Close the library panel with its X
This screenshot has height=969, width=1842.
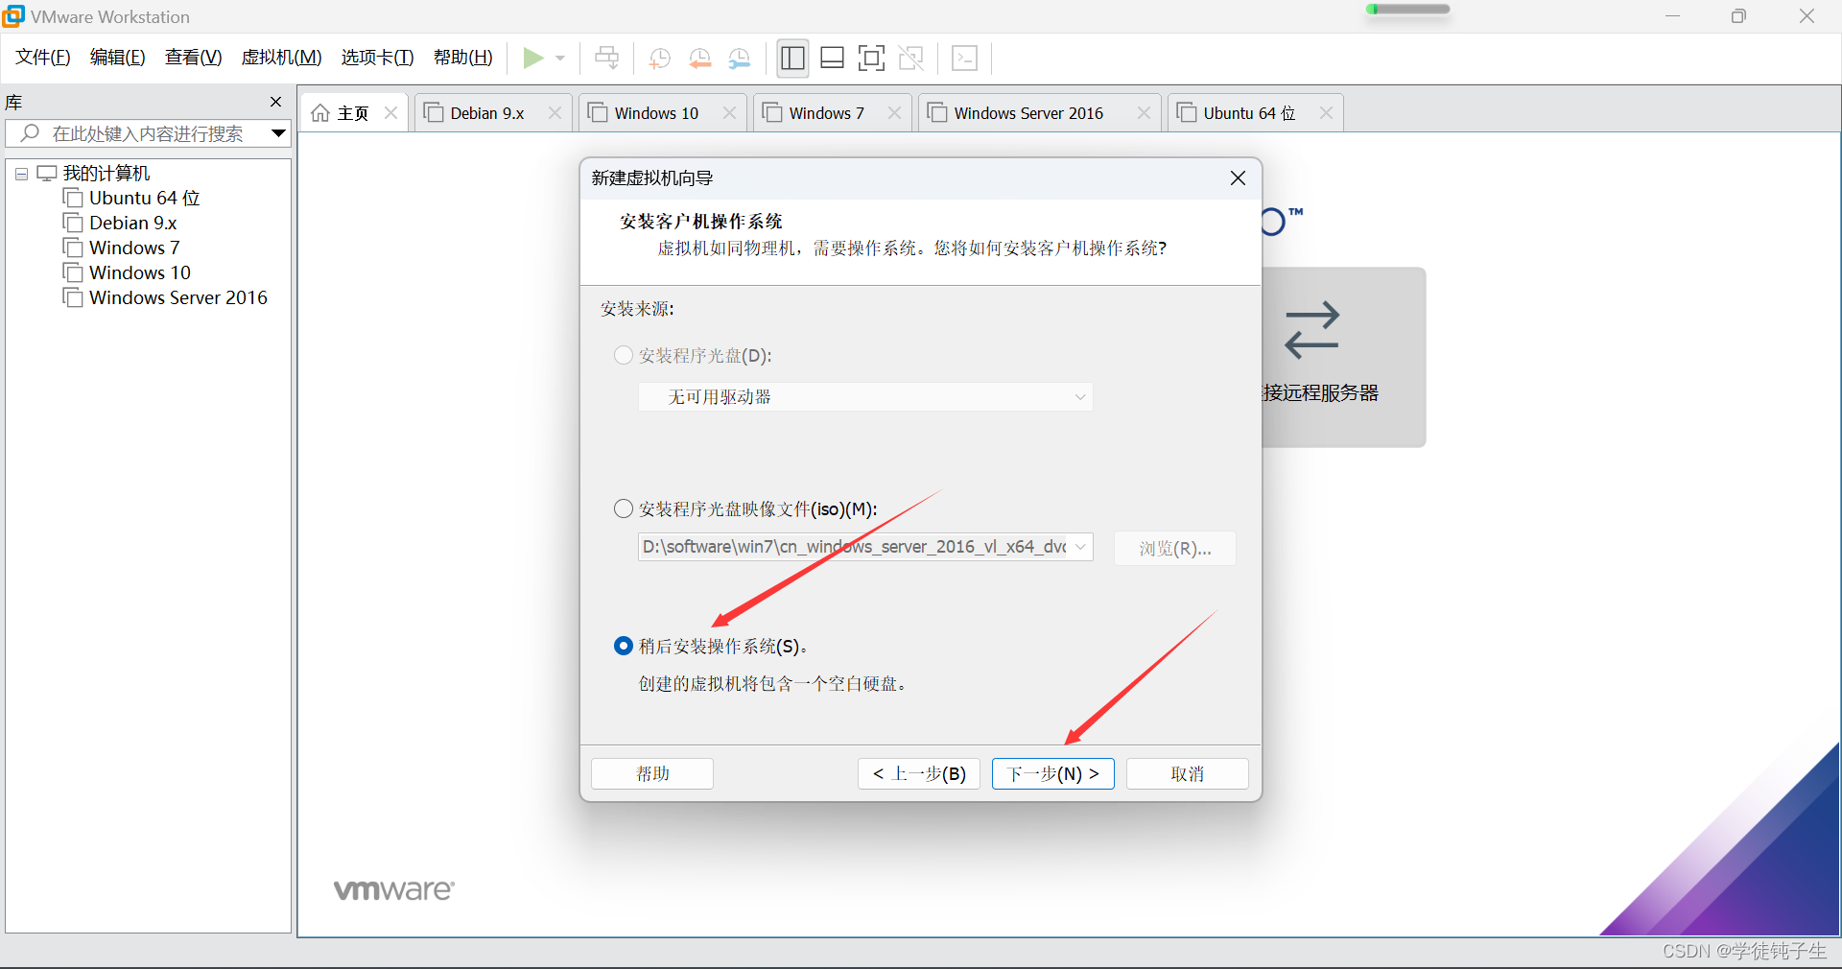click(275, 102)
